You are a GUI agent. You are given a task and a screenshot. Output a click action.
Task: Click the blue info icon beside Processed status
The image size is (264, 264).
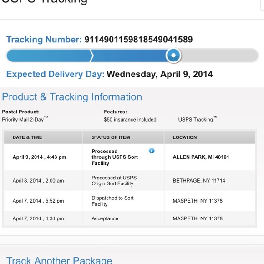point(152,151)
